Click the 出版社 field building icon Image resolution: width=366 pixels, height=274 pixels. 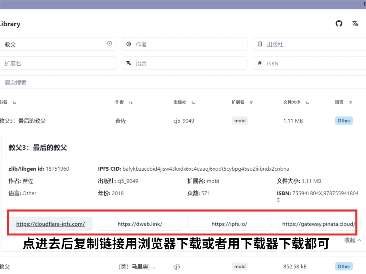click(x=260, y=44)
